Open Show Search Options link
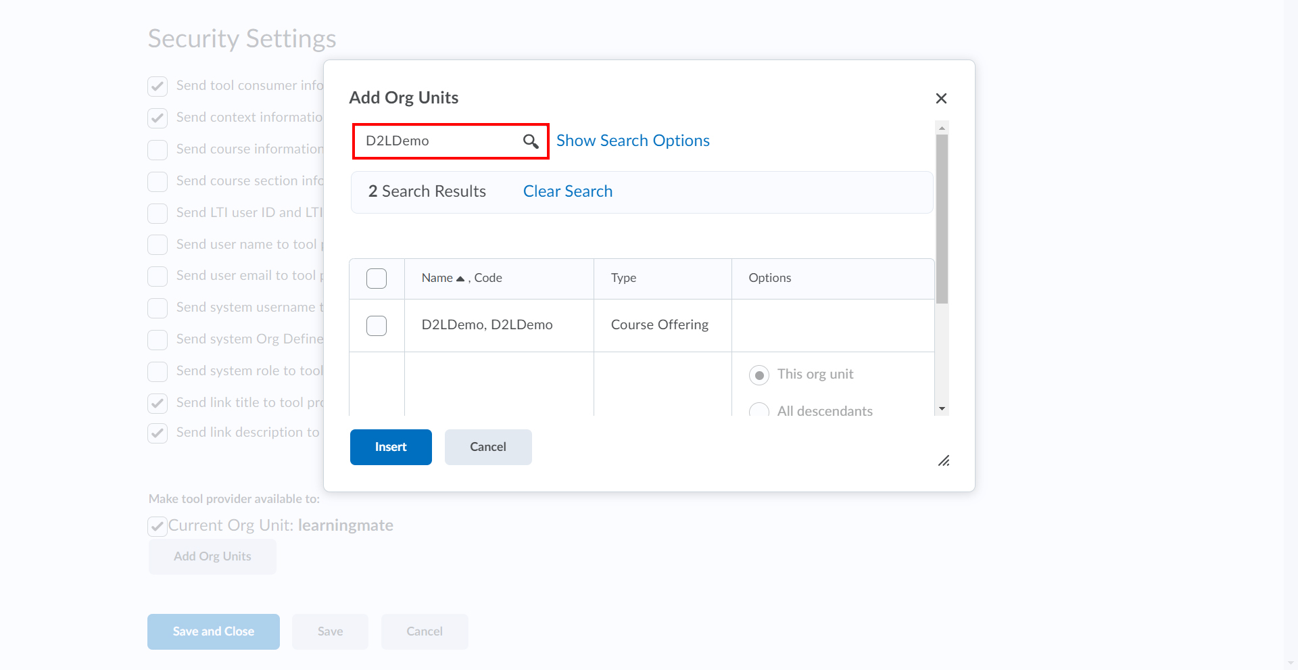The height and width of the screenshot is (670, 1298). coord(633,141)
